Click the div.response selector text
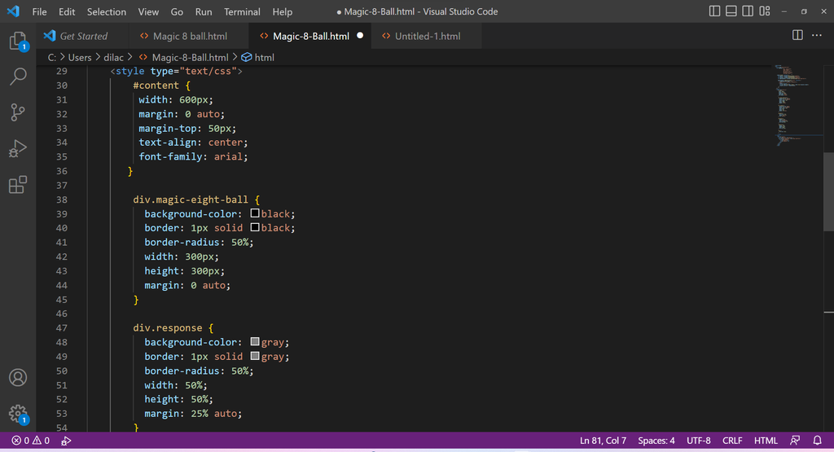 (168, 327)
